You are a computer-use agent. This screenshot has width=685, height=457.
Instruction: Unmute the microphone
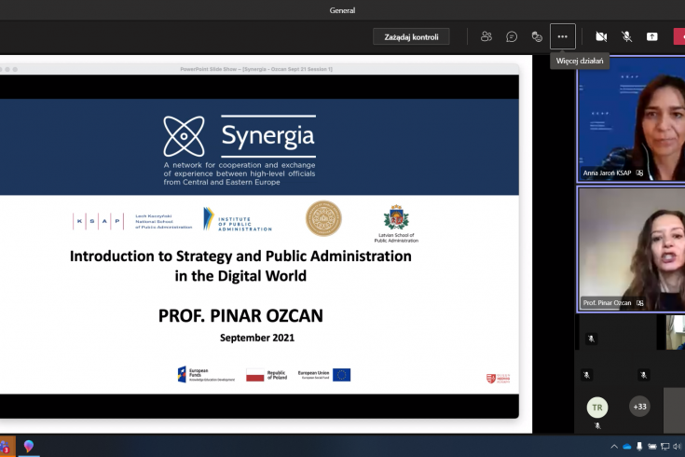coord(626,36)
